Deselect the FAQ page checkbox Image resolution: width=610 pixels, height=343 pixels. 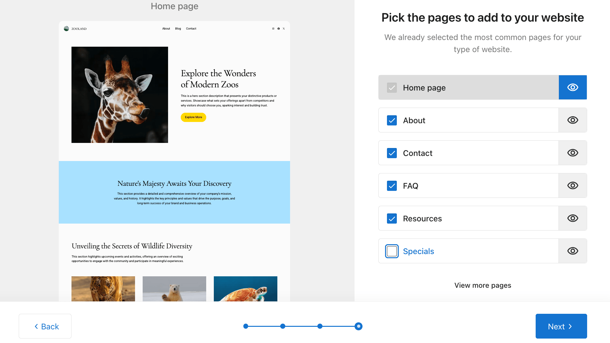click(x=392, y=186)
